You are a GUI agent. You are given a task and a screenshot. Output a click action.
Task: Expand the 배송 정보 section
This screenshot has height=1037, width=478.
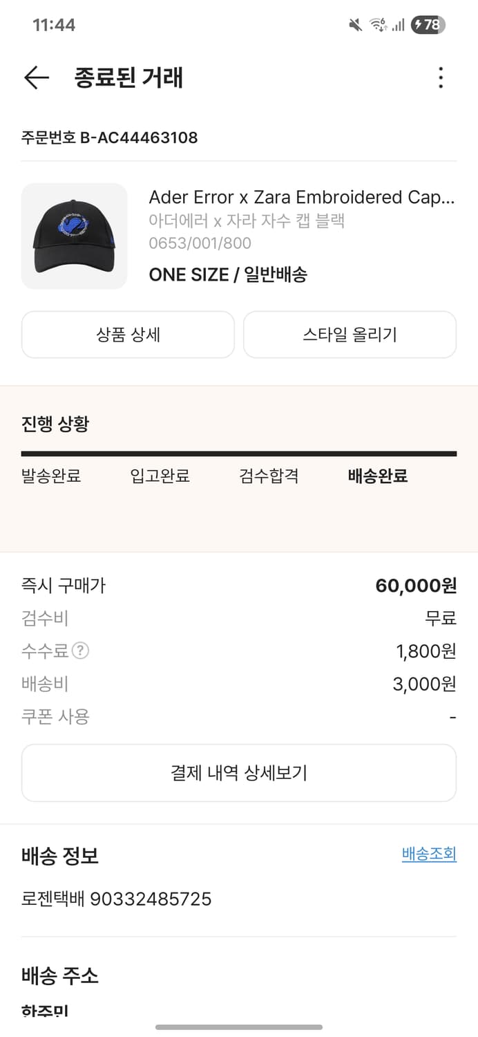60,857
